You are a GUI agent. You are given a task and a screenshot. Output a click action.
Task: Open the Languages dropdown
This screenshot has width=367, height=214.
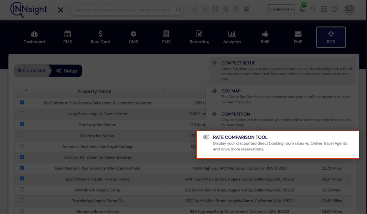(281, 9)
